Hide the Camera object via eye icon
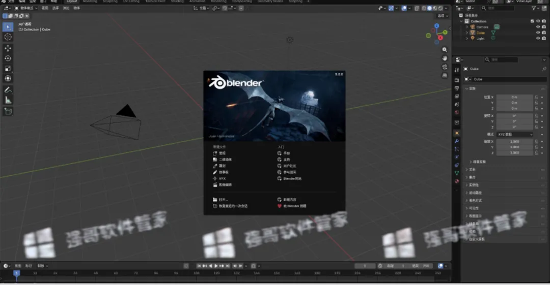Viewport: 550px width, 285px height. (x=538, y=27)
